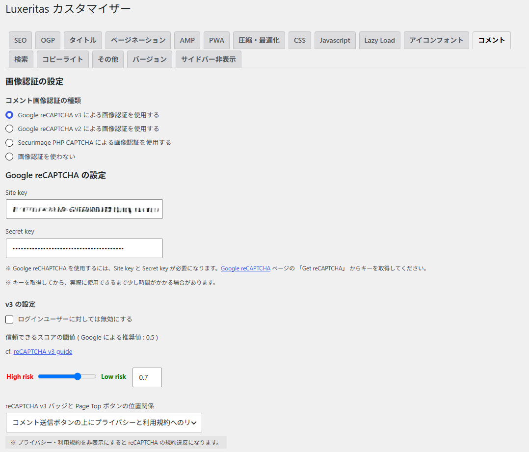529x452 pixels.
Task: Select the ページネーション tab
Action: 138,40
